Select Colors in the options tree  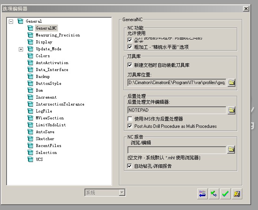click(43, 56)
